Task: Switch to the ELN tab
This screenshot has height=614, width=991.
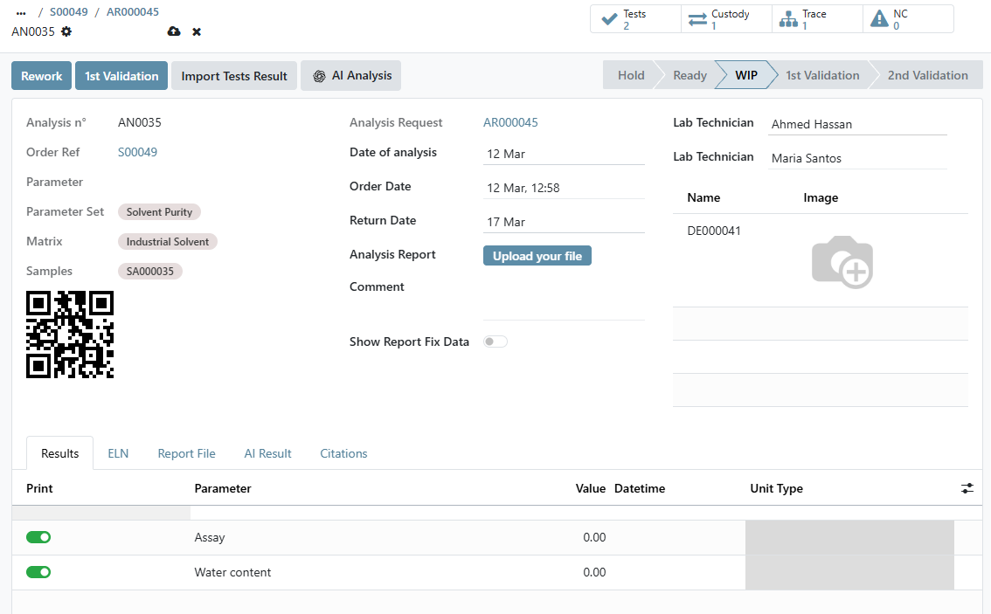Action: tap(118, 453)
